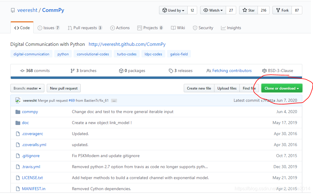Open the MANIFEST.in file
313x194 pixels.
34,189
